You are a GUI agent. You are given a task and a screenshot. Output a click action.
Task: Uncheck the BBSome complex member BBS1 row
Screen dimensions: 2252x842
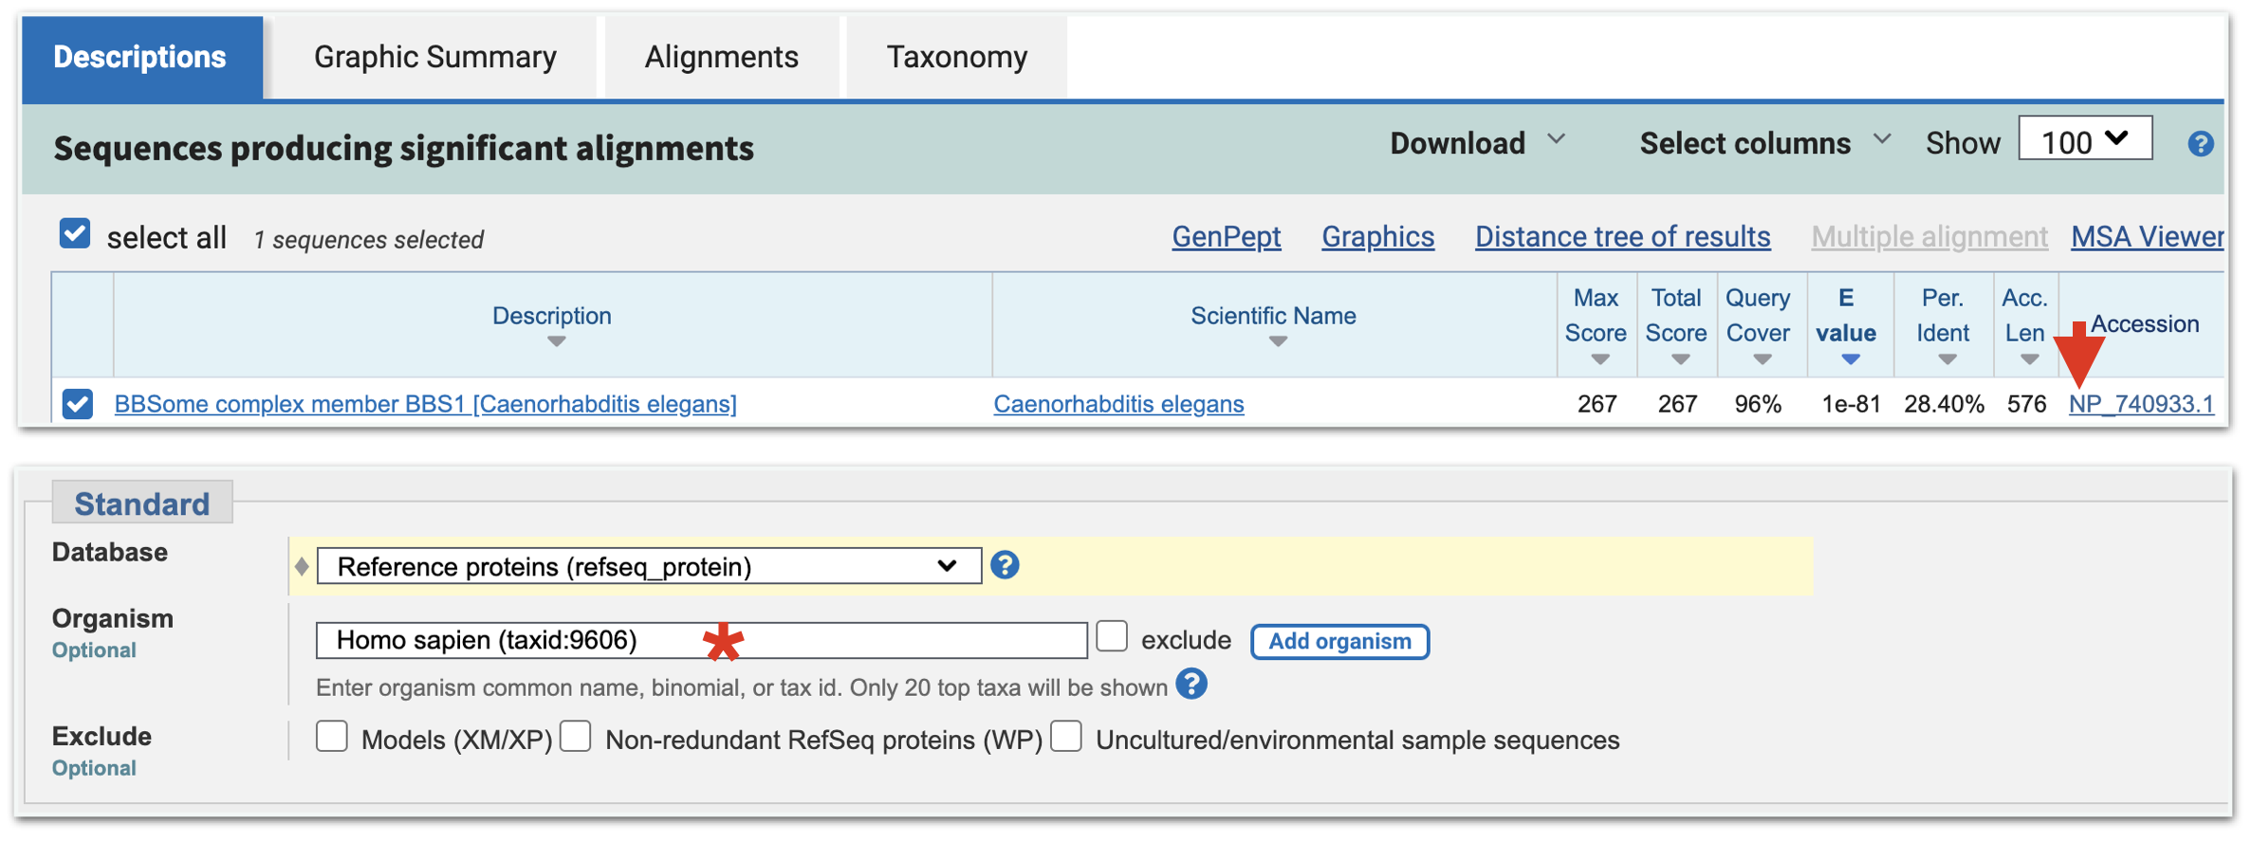click(78, 404)
